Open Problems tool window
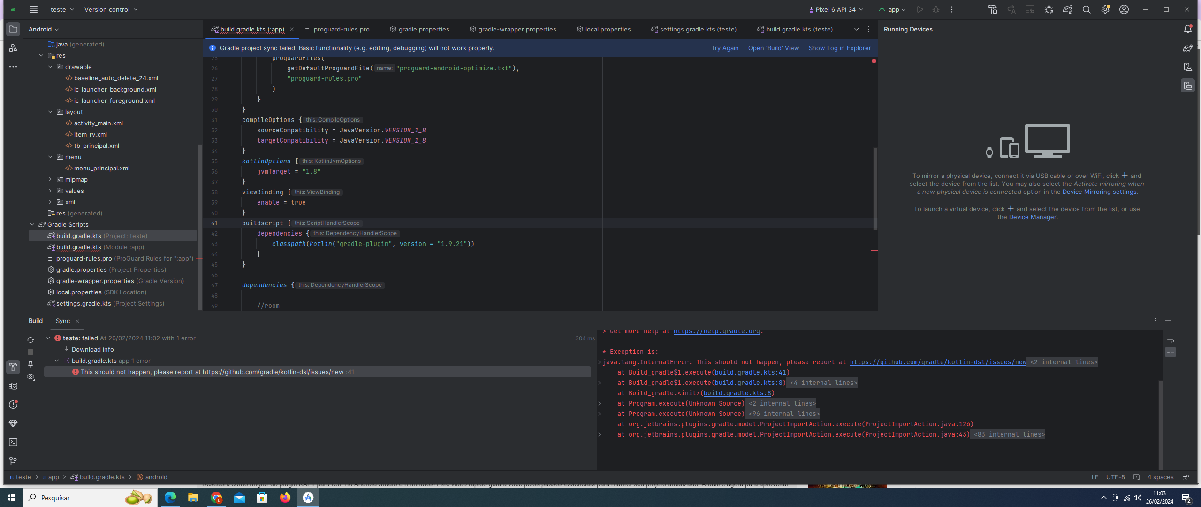The height and width of the screenshot is (507, 1201). 13,405
